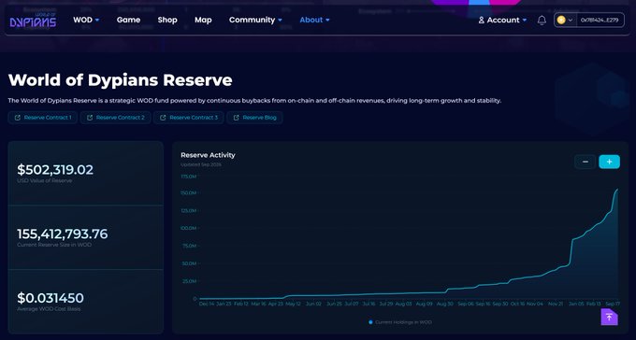Click the yellow chain coin icon

561,20
